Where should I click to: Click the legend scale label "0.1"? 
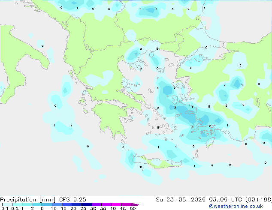pos(5,208)
